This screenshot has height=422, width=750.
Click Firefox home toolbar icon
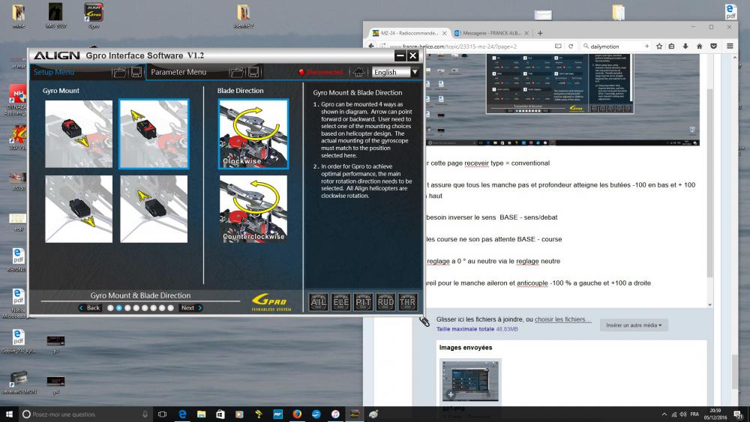click(699, 46)
